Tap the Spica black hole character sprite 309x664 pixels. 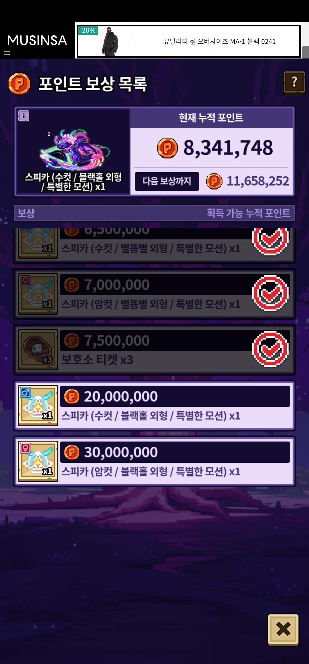[x=74, y=149]
